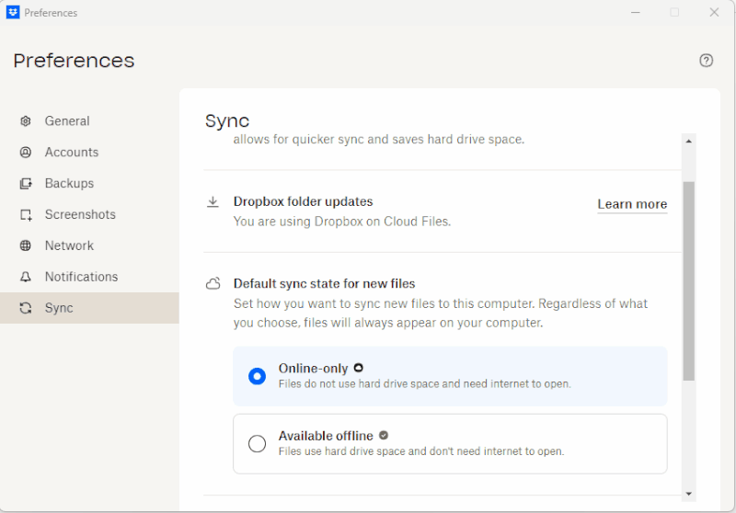Click the Screenshots crop icon

point(26,215)
